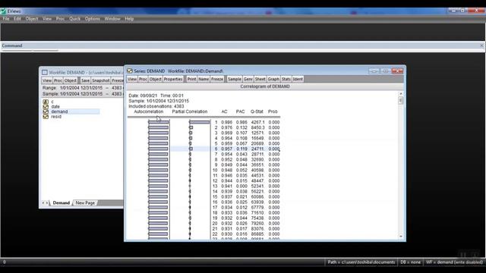Click the Range line in Workfile window
486x273 pixels.
point(82,88)
